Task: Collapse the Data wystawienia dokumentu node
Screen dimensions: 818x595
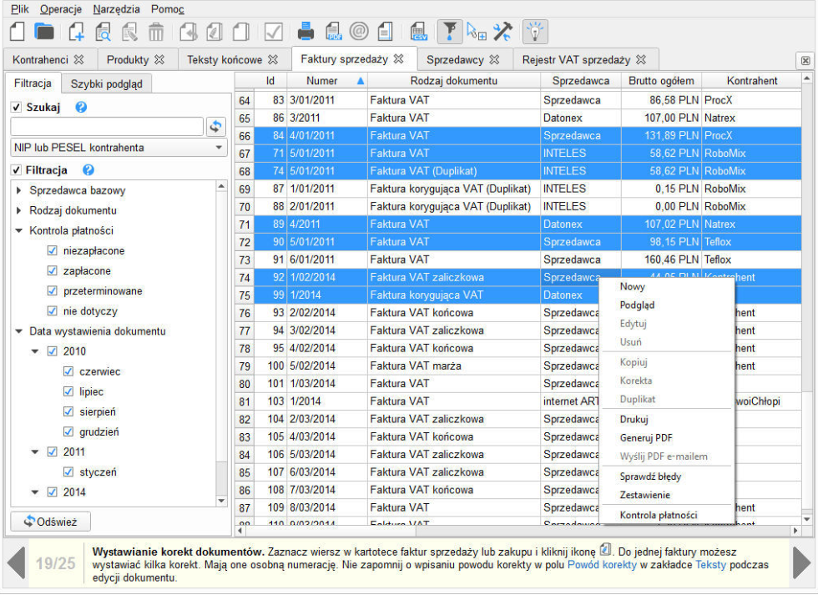Action: point(18,331)
